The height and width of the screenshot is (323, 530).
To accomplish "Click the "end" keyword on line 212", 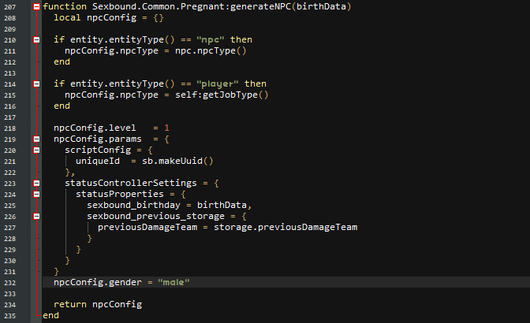I will click(x=62, y=61).
